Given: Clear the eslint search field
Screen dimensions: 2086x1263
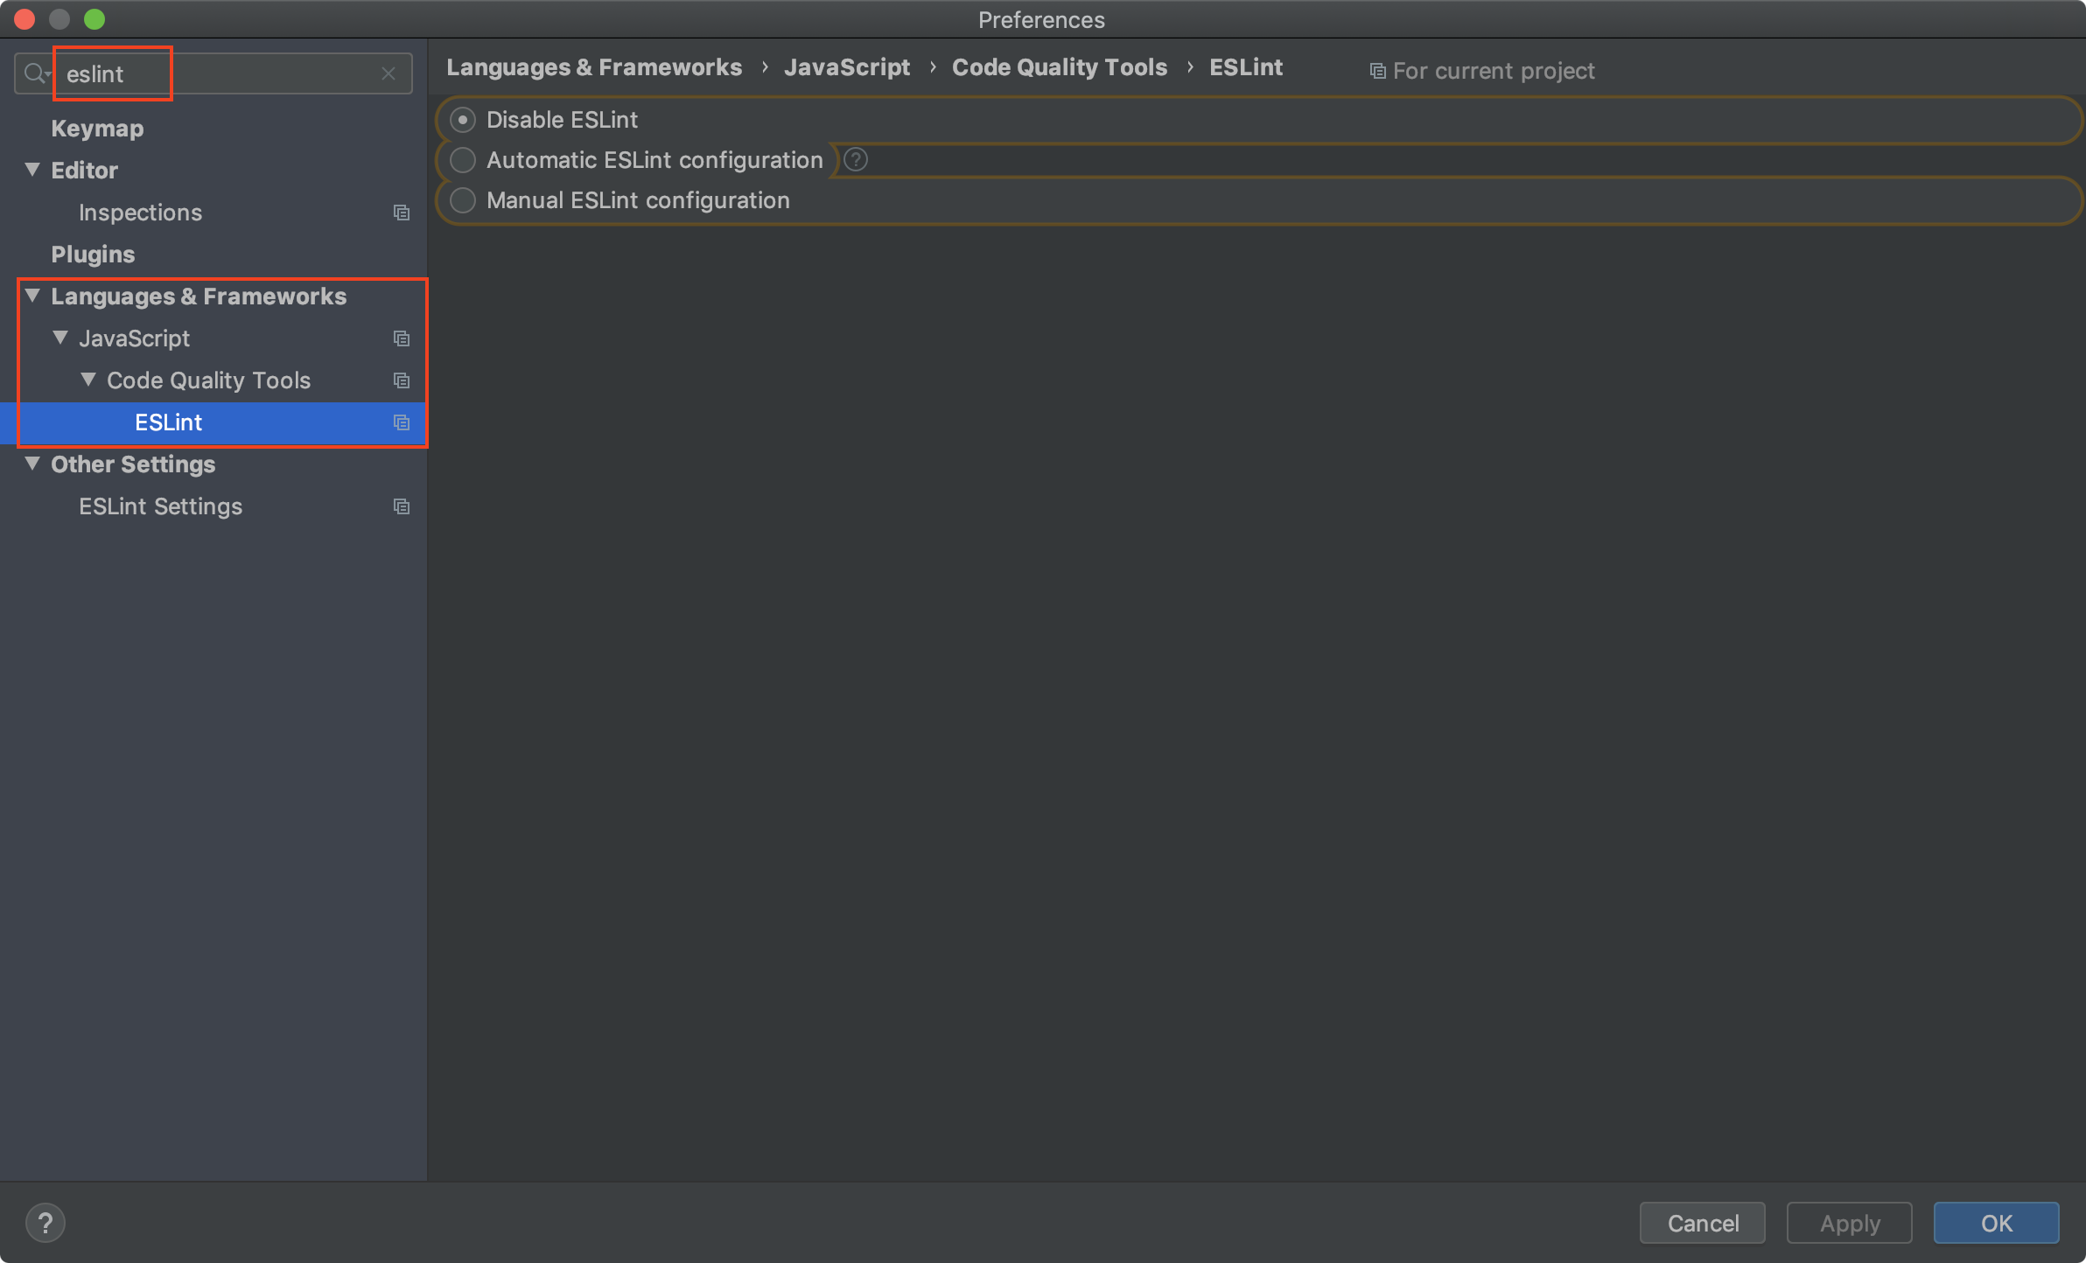Looking at the screenshot, I should 388,74.
